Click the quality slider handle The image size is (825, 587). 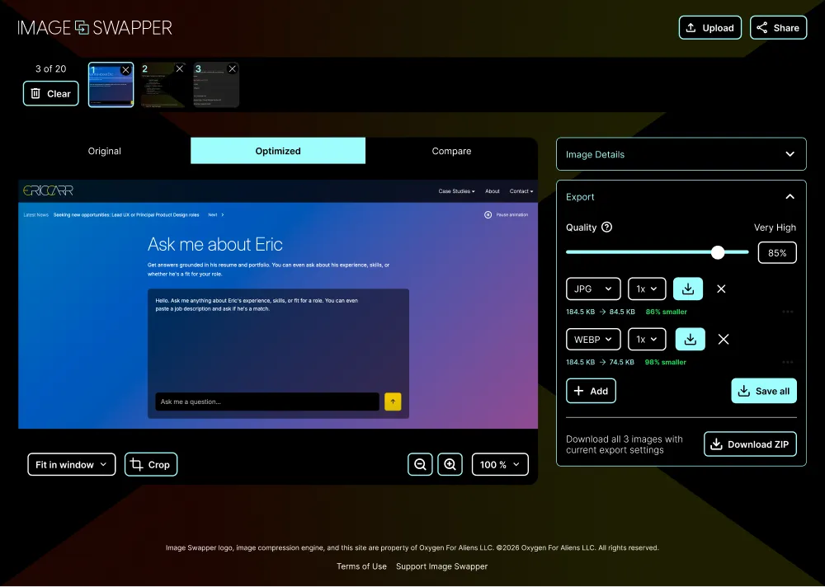[x=718, y=252]
